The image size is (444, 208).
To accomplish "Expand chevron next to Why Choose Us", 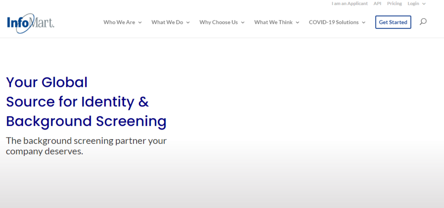I will click(243, 22).
